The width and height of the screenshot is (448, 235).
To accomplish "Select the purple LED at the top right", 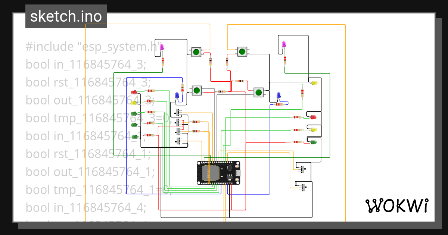I will [x=284, y=45].
